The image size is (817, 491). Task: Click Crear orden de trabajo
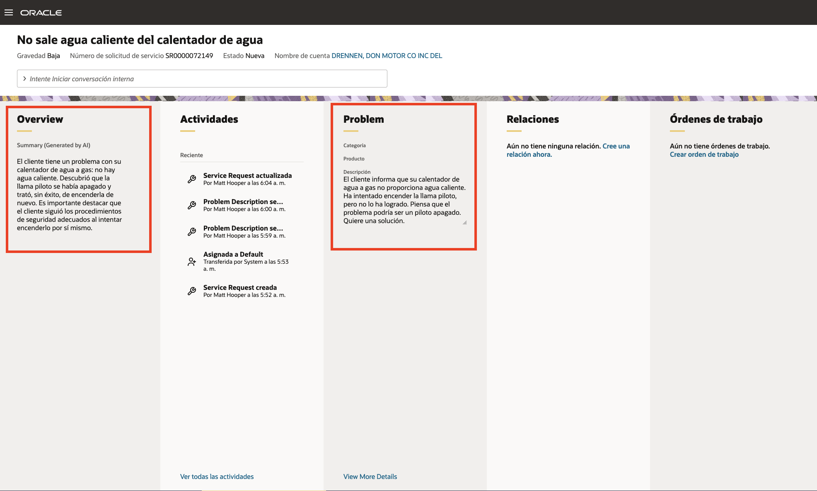pyautogui.click(x=704, y=154)
